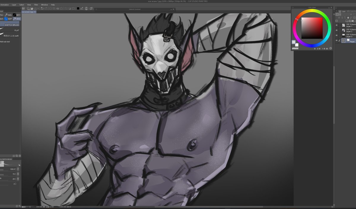
Task: Reset the tool settings with the circular arrow icon
Action: 17,206
